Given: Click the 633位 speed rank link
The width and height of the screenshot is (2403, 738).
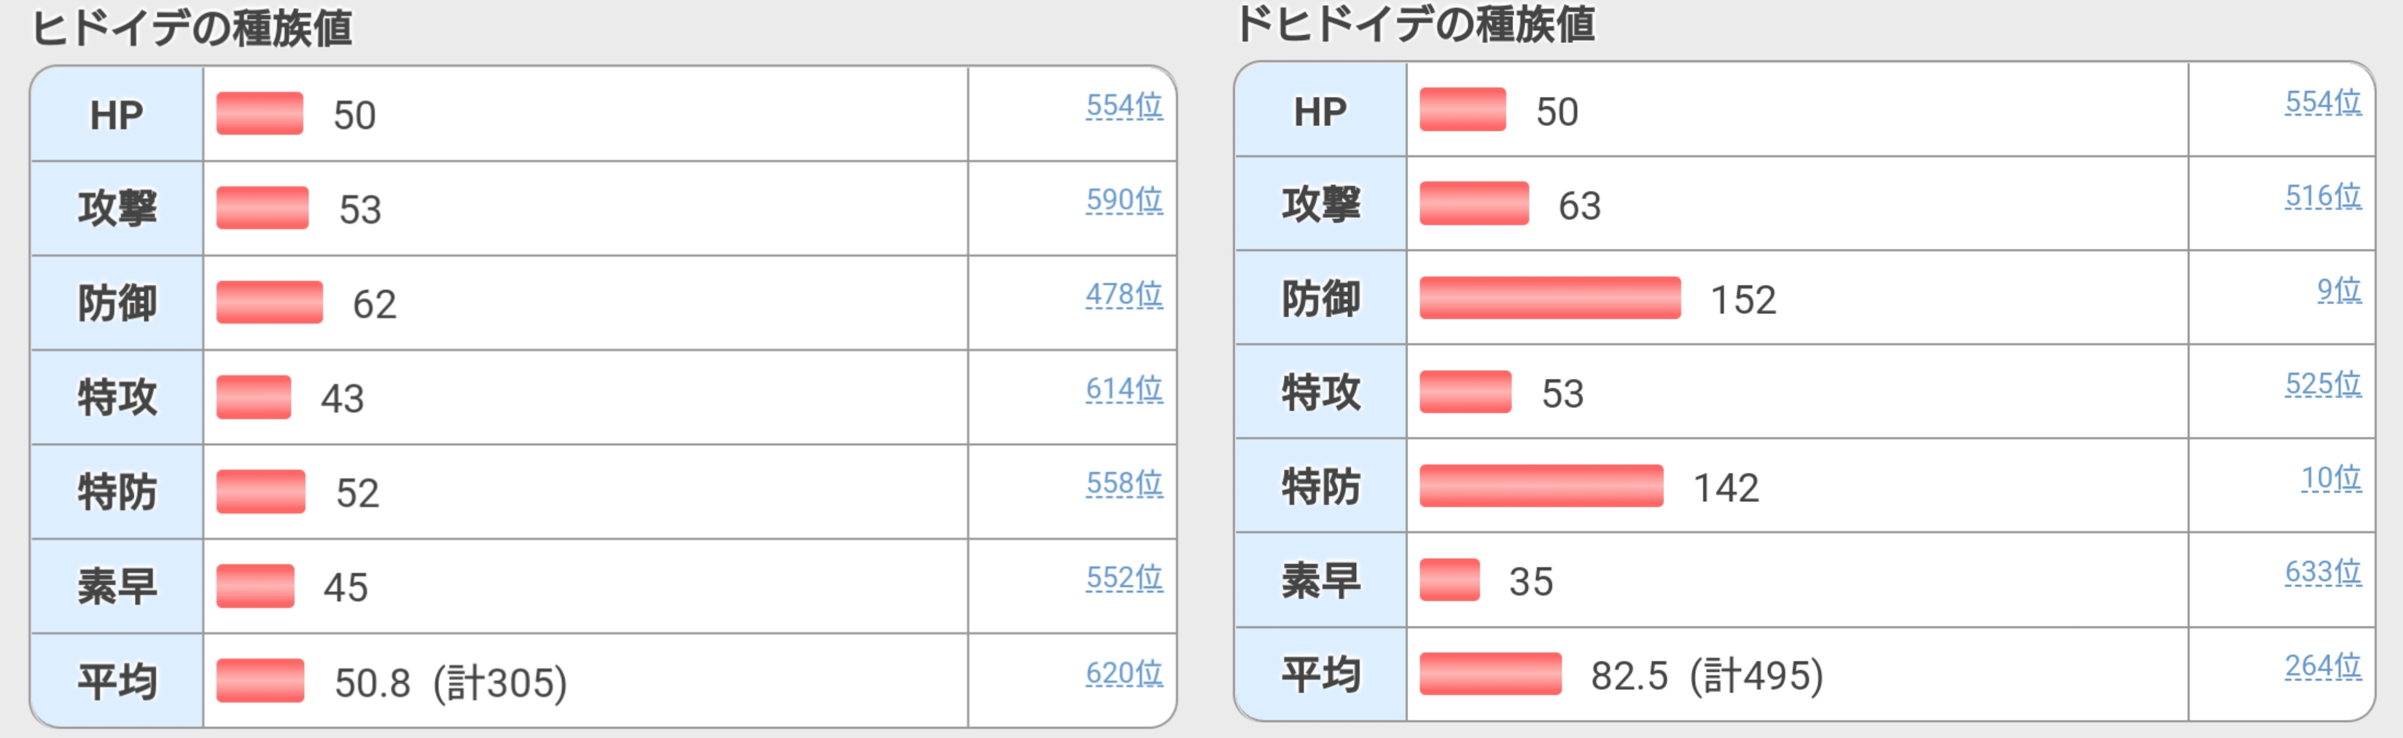Looking at the screenshot, I should 2323,572.
